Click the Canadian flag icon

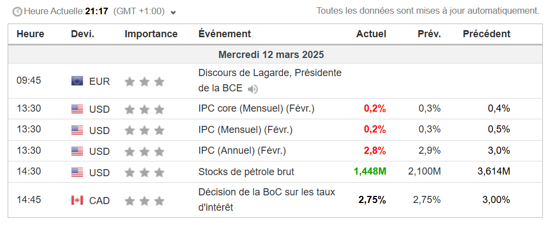tap(77, 200)
